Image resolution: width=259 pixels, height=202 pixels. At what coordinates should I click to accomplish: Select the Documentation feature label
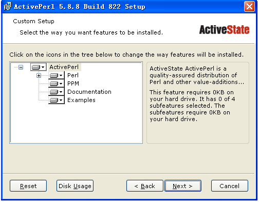(89, 92)
